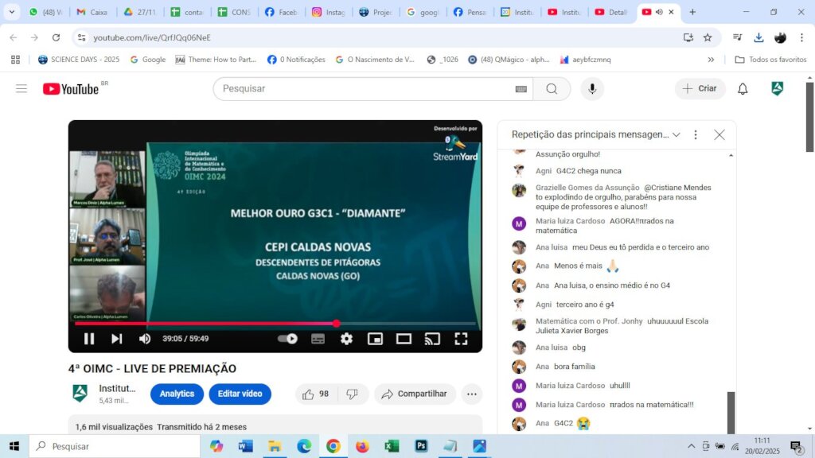Toggle autoplay switch
Screen dimensions: 815x458
[287, 339]
